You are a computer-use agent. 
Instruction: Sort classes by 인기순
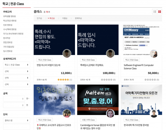coord(40,18)
